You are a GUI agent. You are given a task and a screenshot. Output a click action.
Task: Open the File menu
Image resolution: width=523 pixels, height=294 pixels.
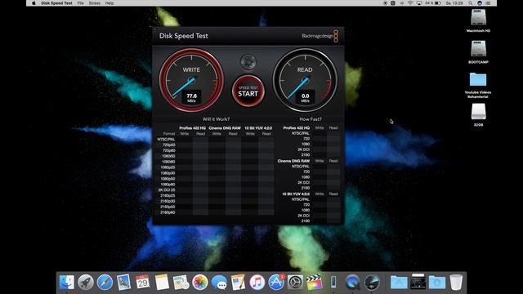[80, 3]
